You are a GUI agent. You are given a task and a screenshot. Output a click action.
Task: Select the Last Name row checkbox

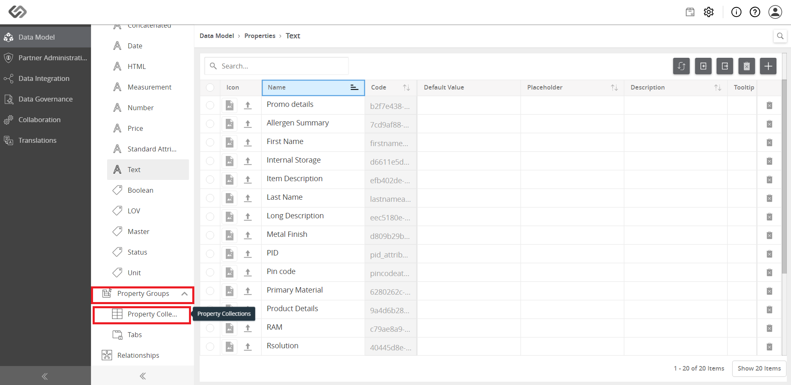[210, 198]
